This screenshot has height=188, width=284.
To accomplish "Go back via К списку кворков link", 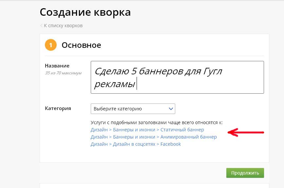I will [x=63, y=26].
